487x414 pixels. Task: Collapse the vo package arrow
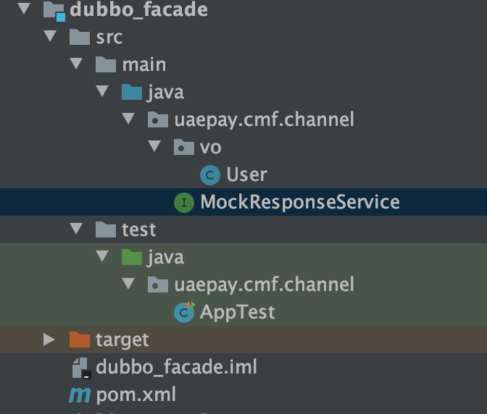click(x=154, y=147)
